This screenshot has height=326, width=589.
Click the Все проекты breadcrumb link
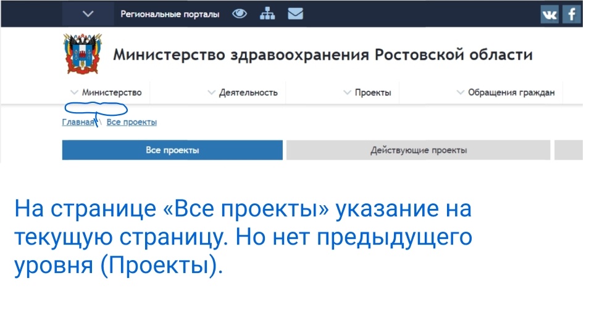tap(132, 122)
